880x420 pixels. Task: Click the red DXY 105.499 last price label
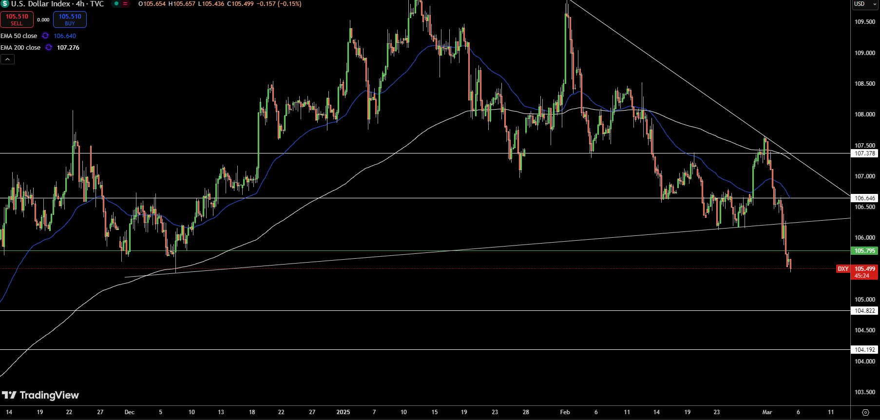(x=857, y=269)
